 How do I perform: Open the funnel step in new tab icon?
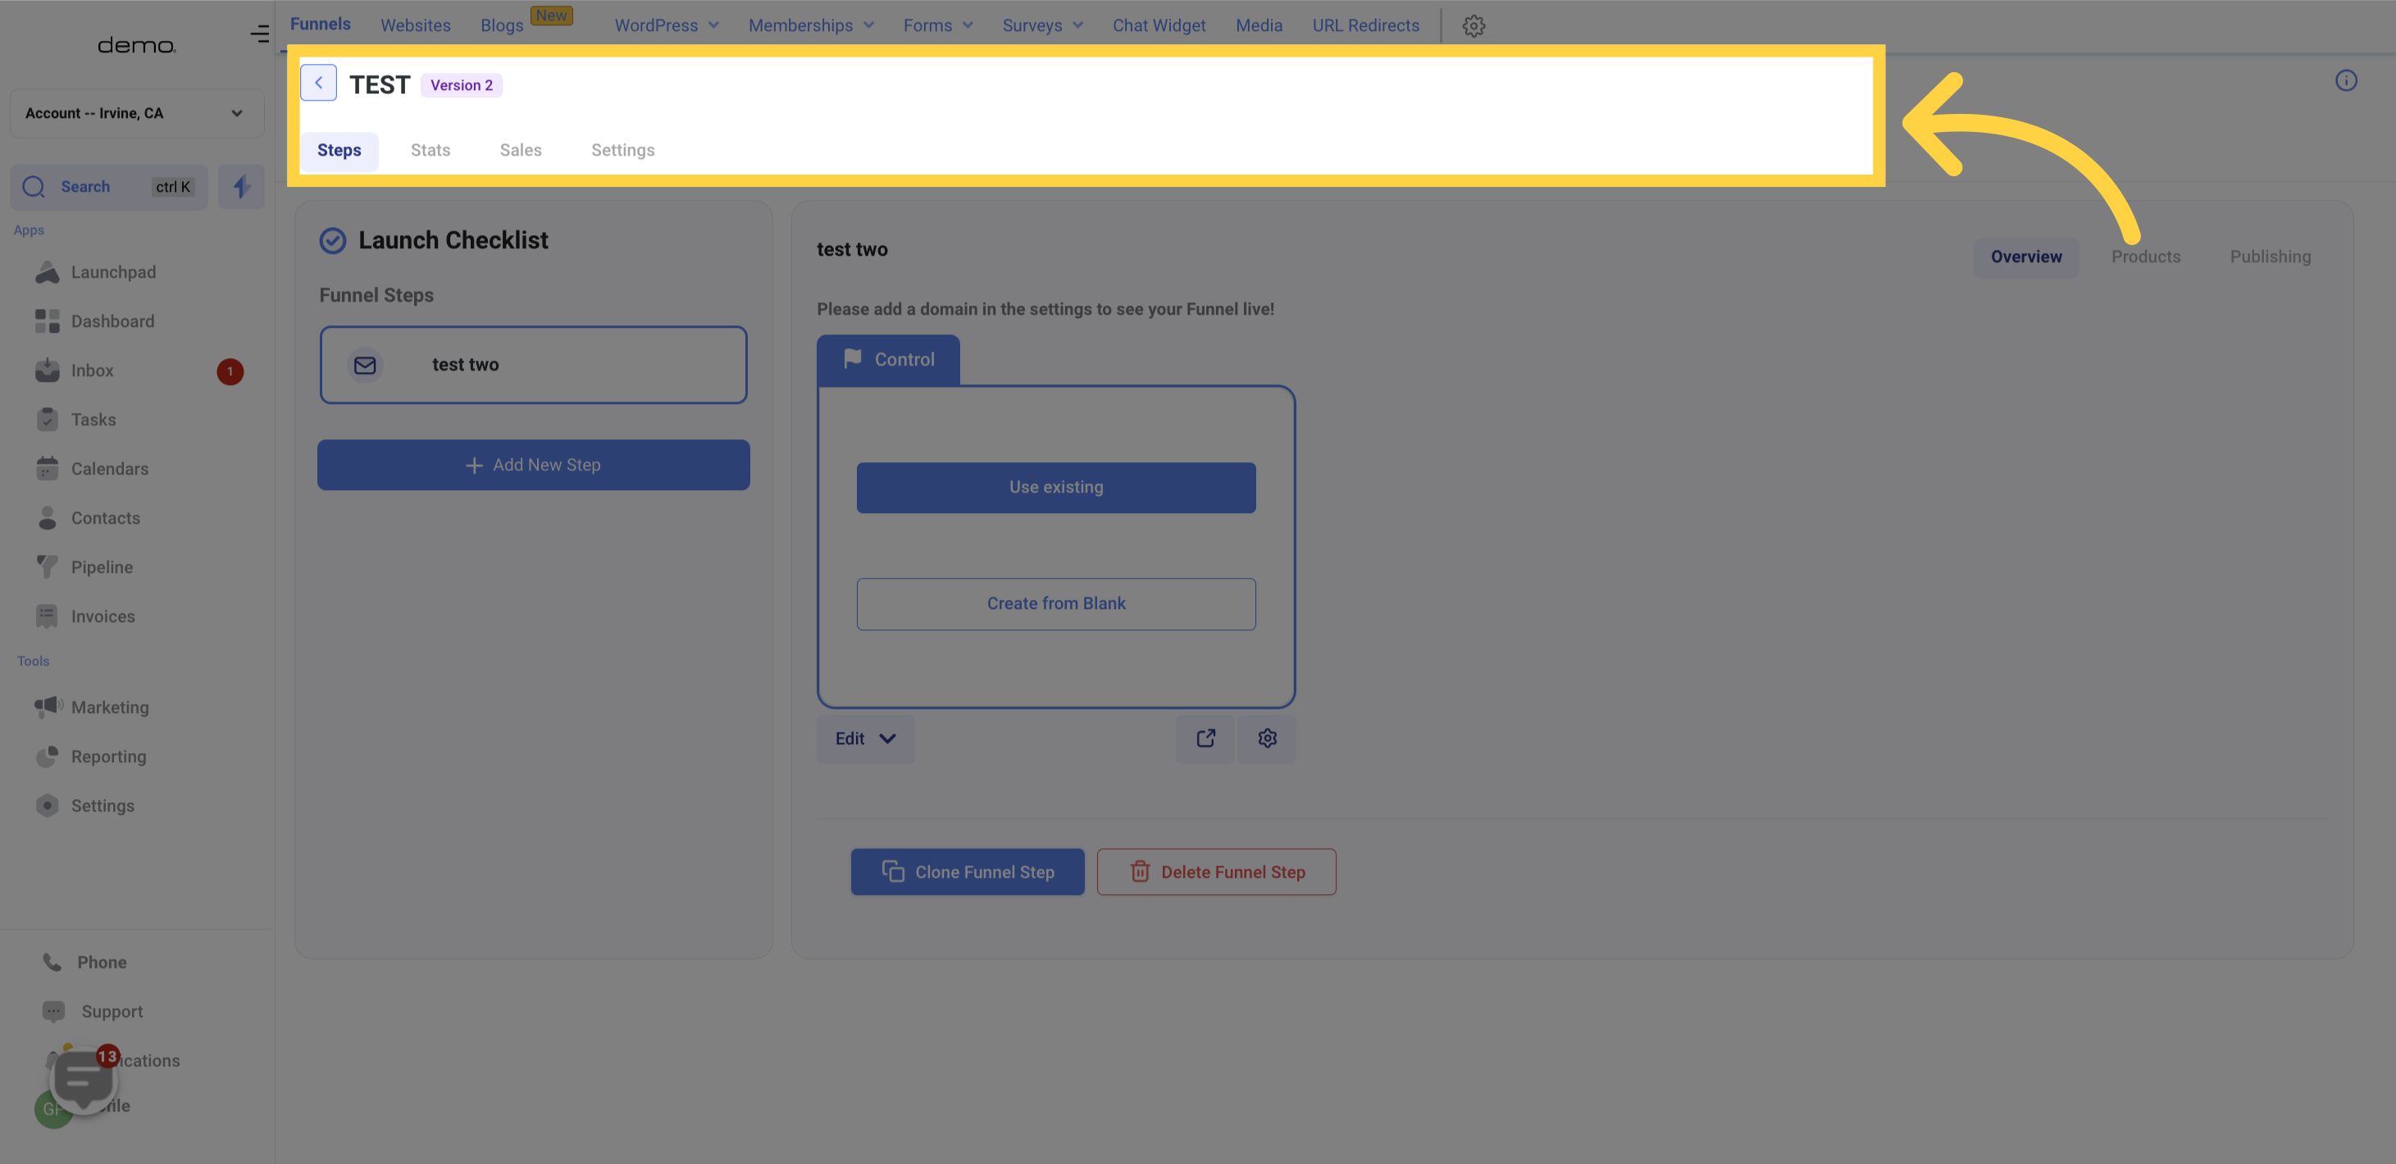pos(1205,739)
